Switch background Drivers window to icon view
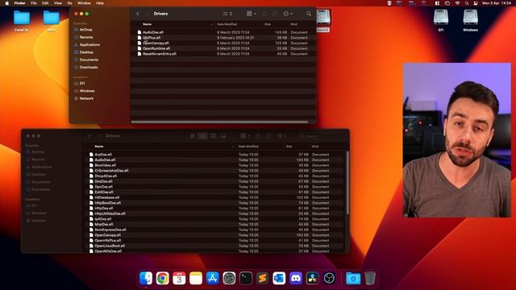The height and width of the screenshot is (290, 516). point(193,136)
